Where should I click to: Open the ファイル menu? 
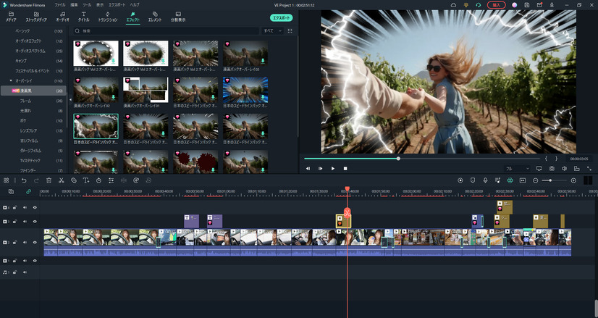point(59,4)
